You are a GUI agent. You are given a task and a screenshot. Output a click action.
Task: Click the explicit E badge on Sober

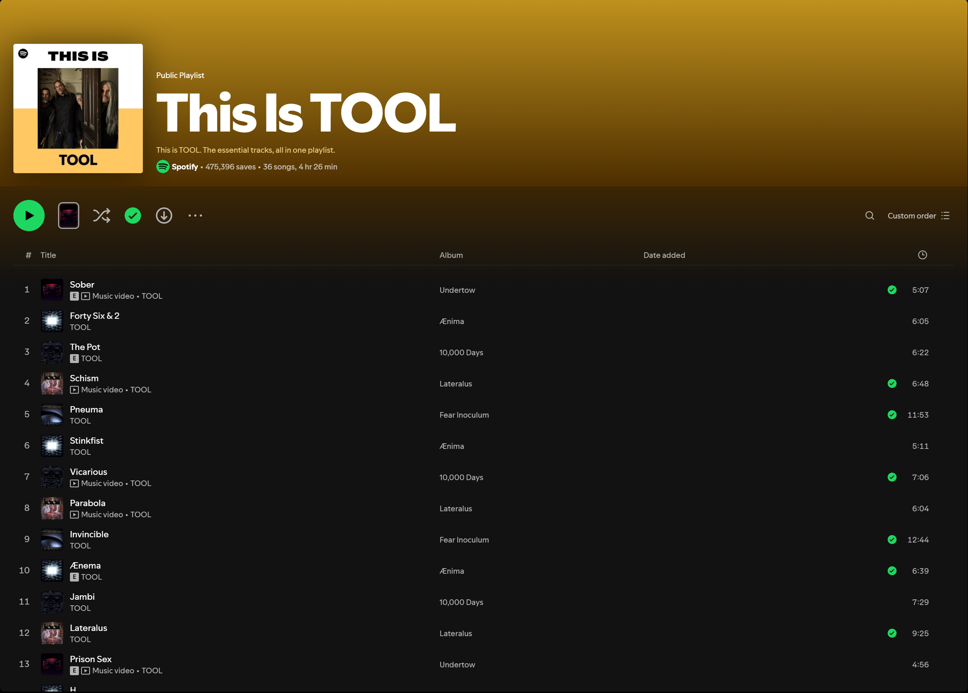click(74, 296)
